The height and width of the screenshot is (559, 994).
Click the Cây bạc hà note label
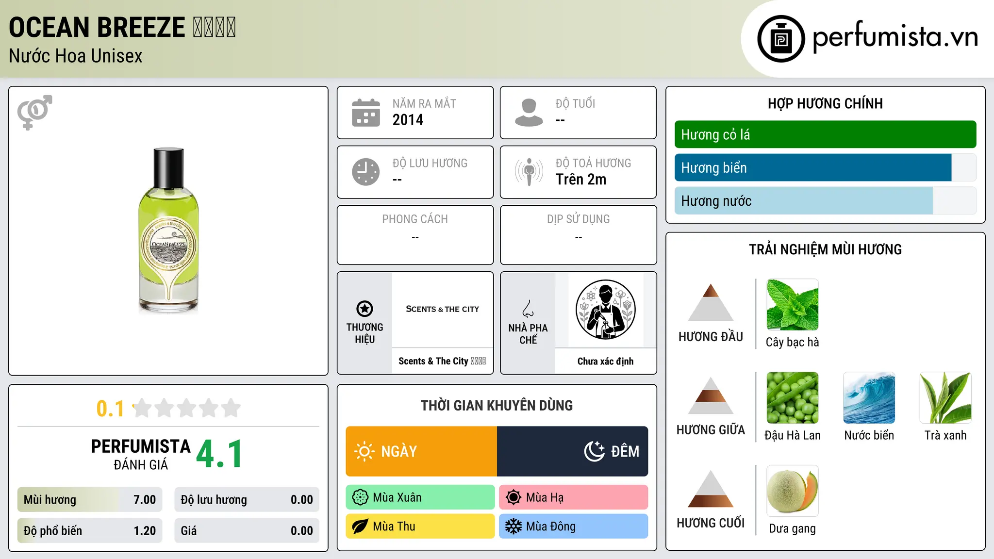pos(792,342)
